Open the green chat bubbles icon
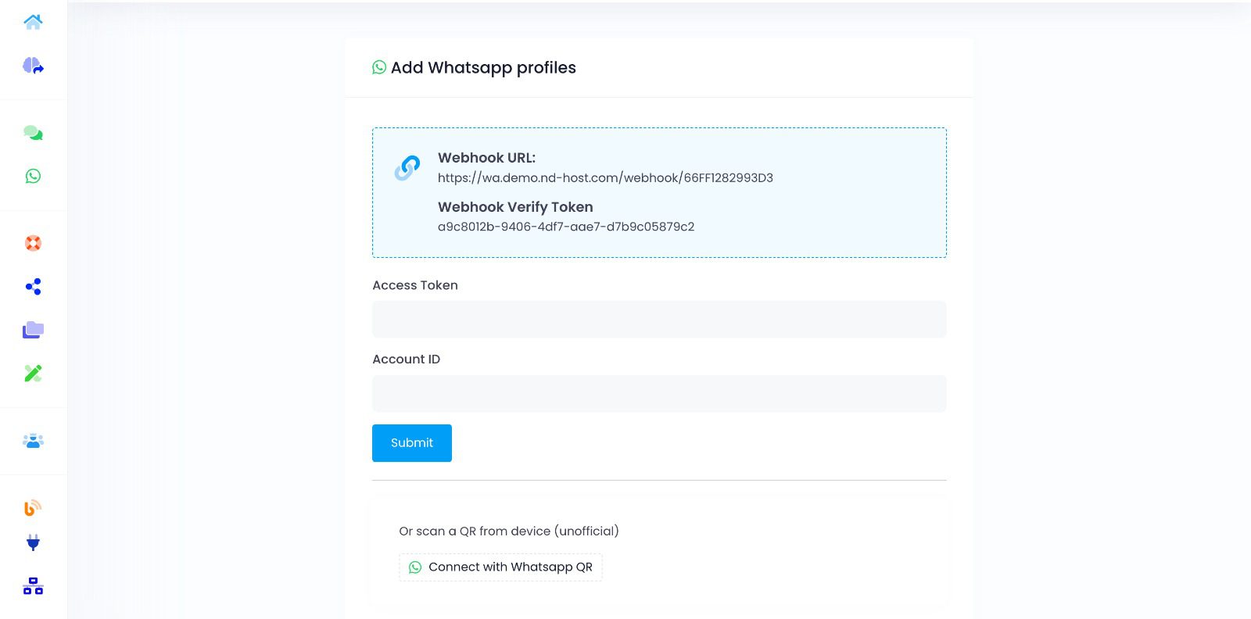The height and width of the screenshot is (619, 1251). pyautogui.click(x=33, y=133)
